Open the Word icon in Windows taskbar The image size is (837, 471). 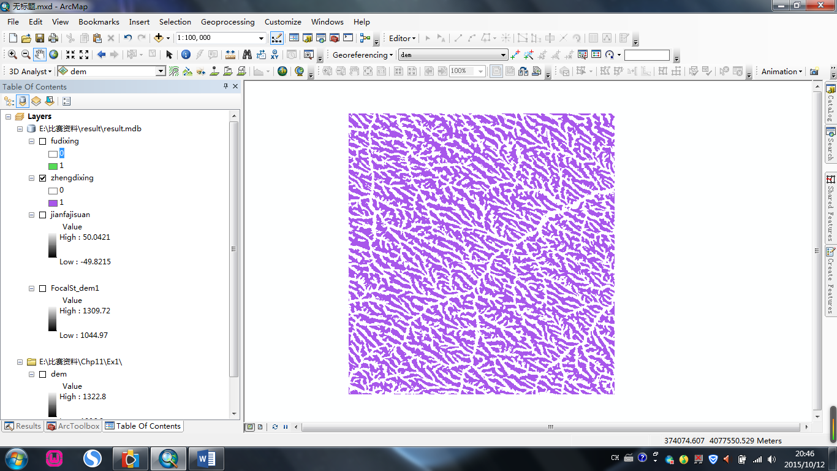pyautogui.click(x=206, y=458)
